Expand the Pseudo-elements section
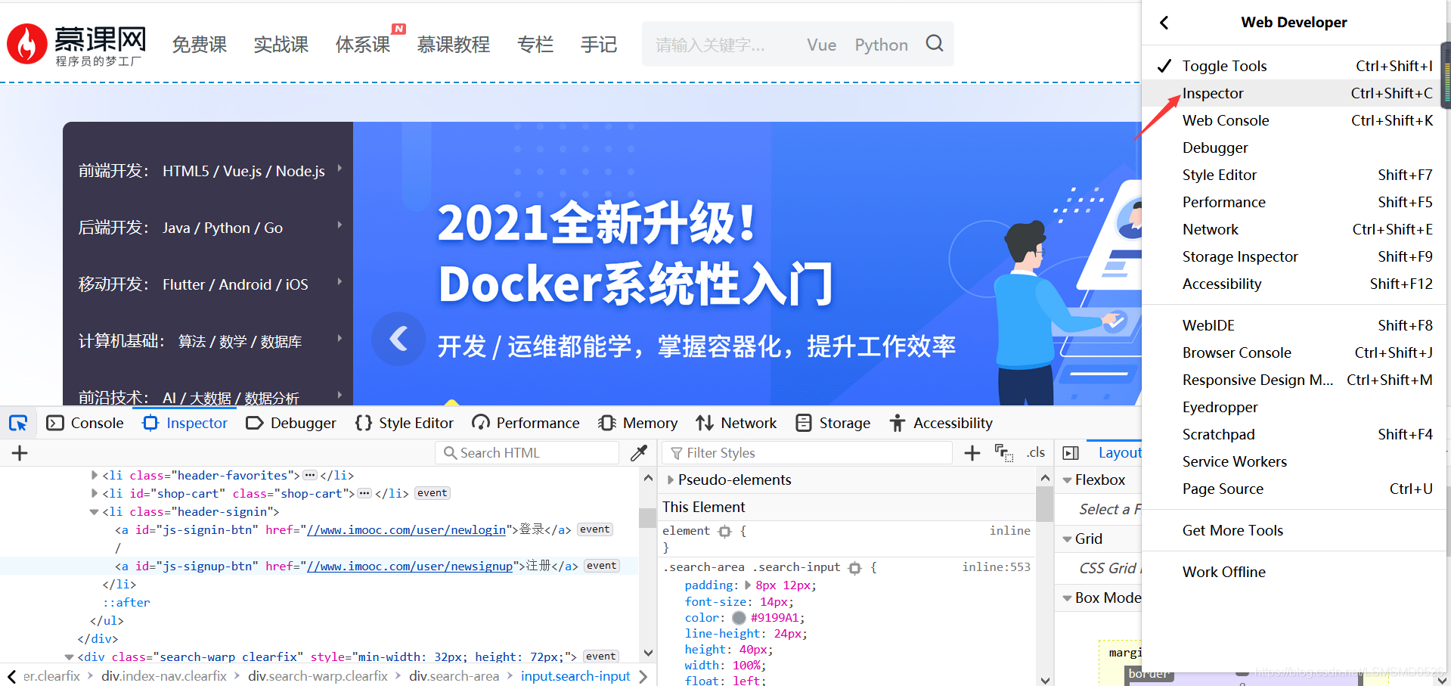 670,480
